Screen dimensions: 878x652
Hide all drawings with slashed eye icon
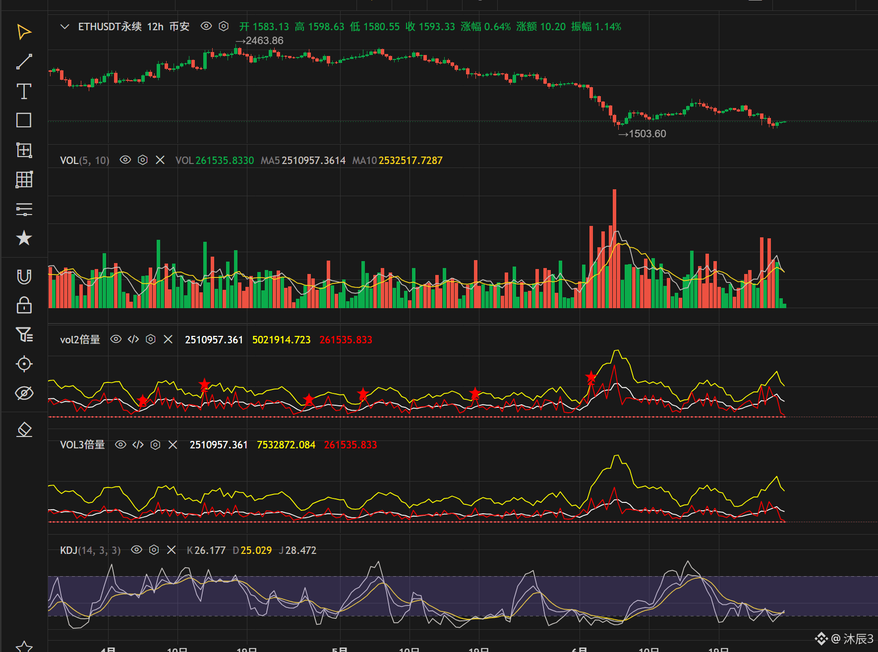point(24,393)
